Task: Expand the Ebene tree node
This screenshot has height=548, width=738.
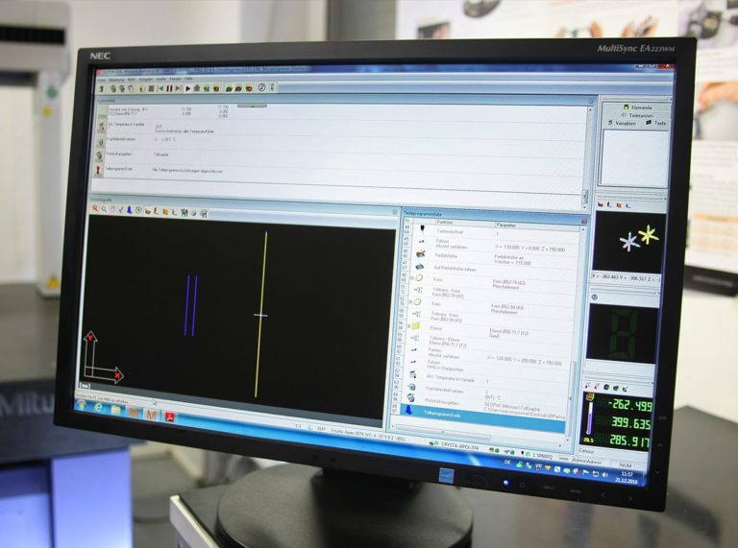Action: click(x=410, y=328)
